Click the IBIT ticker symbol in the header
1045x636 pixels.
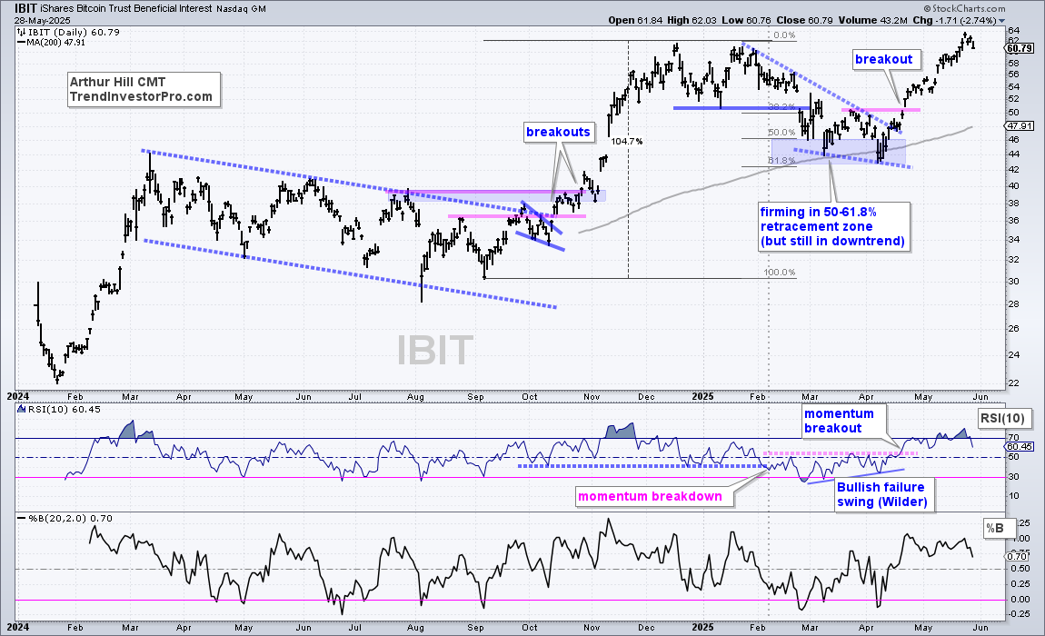click(x=25, y=9)
